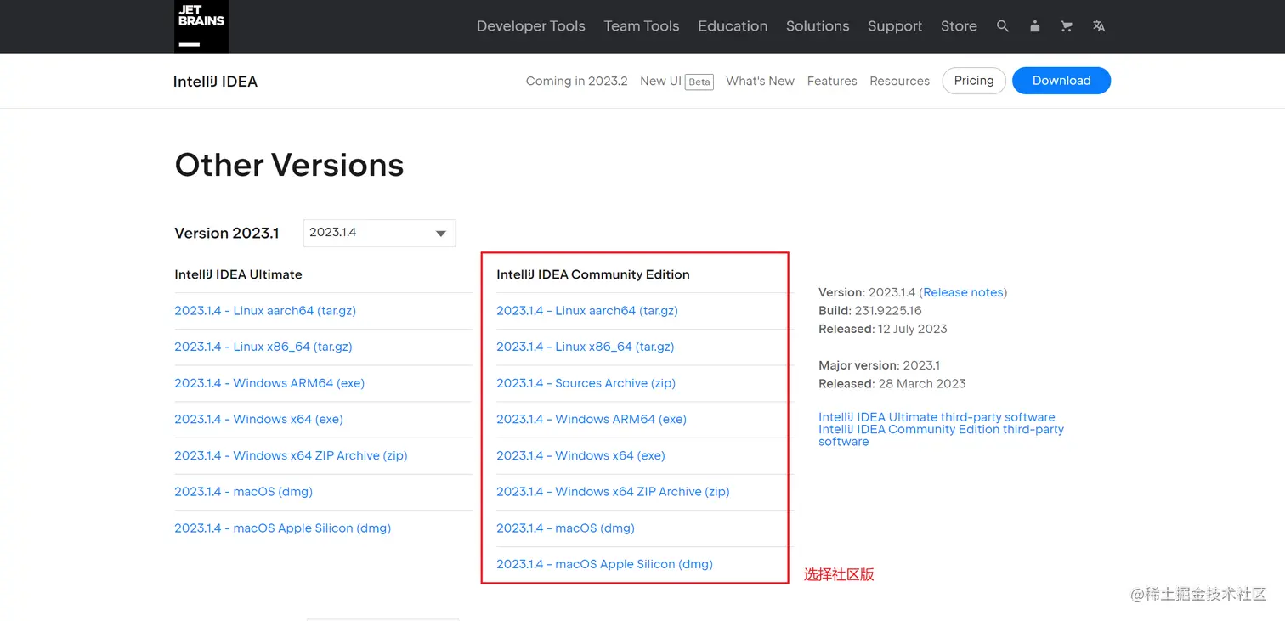
Task: Open the Support menu
Action: pos(895,26)
